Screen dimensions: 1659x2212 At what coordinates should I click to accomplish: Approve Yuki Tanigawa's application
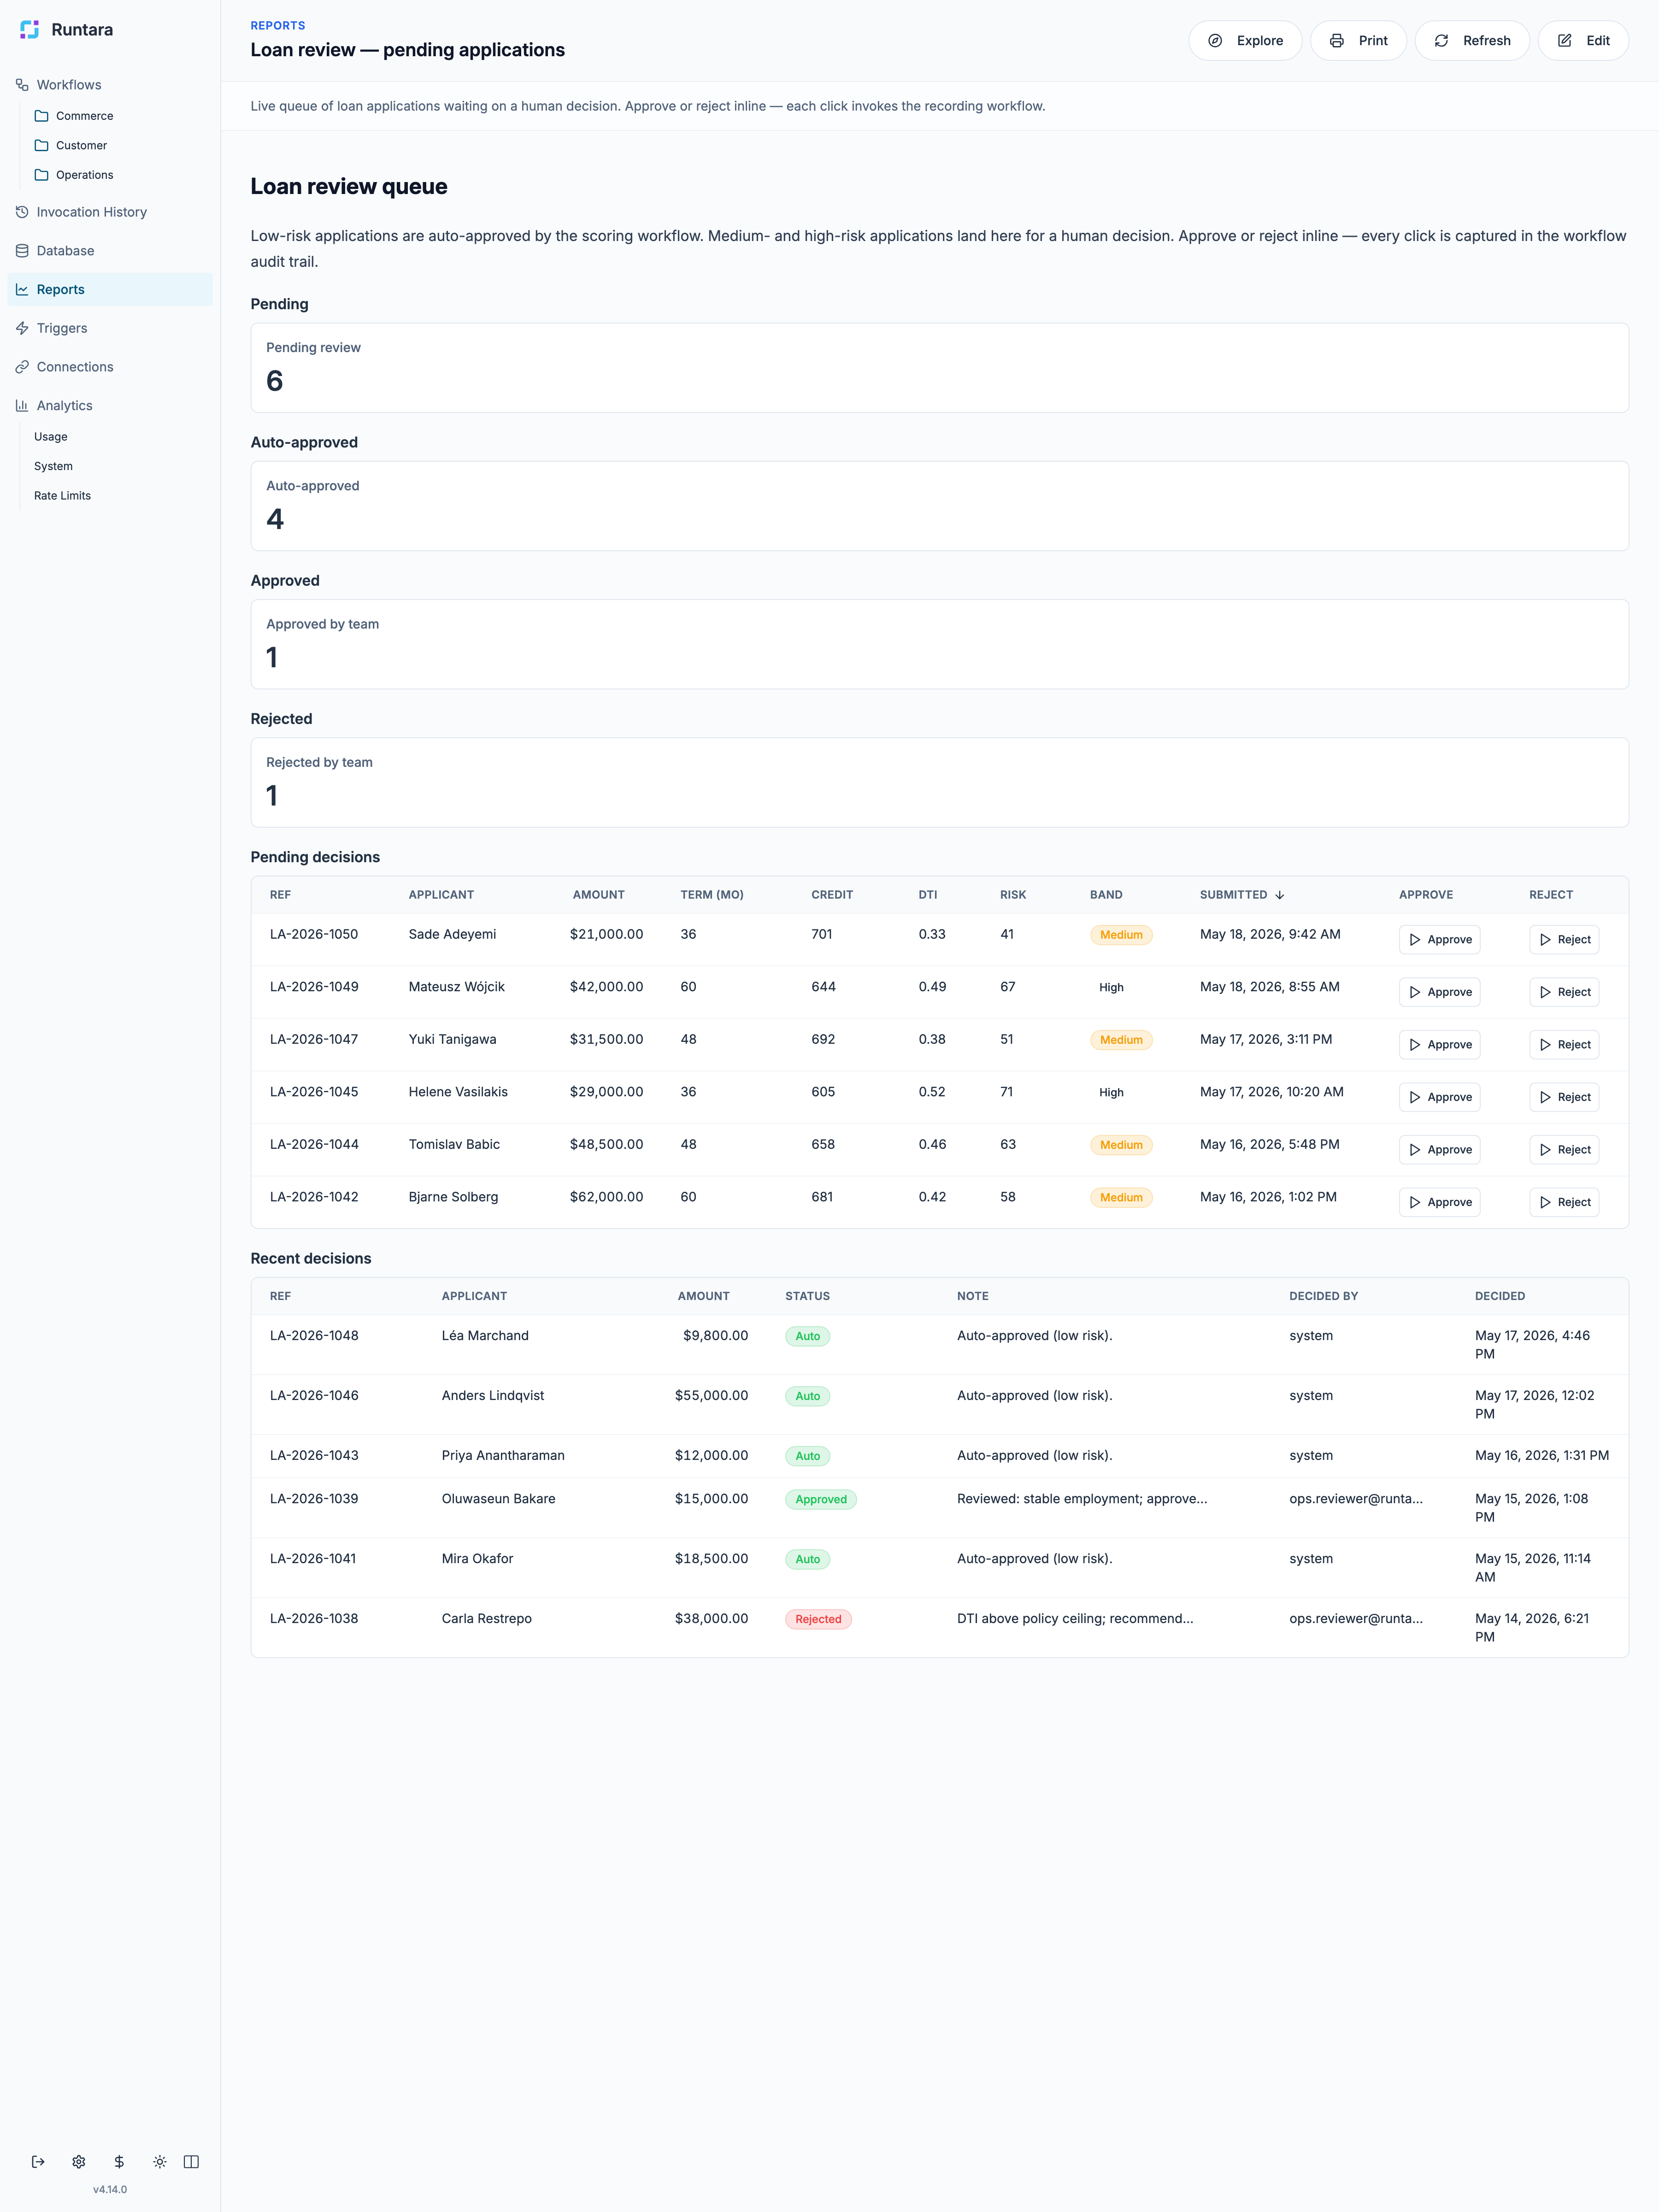(x=1439, y=1045)
